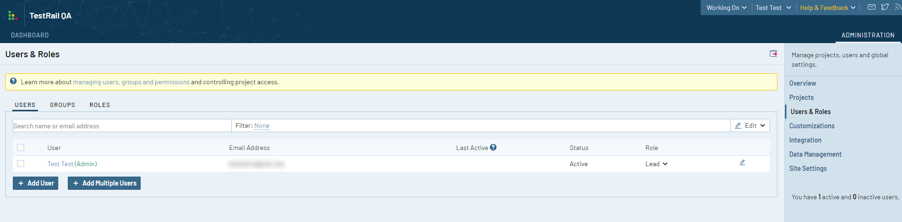Open Data Management in admin sidebar
The height and width of the screenshot is (222, 902).
click(815, 154)
